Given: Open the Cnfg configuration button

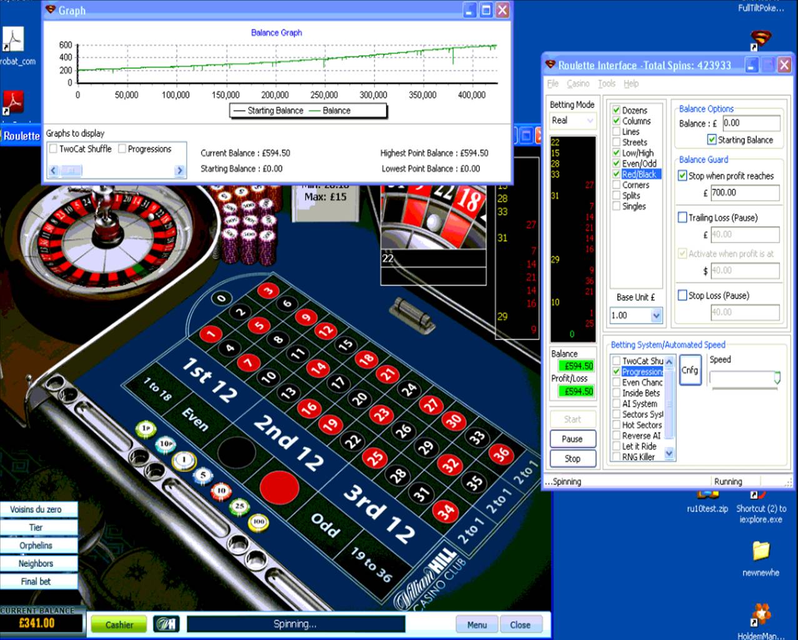Looking at the screenshot, I should (x=690, y=370).
